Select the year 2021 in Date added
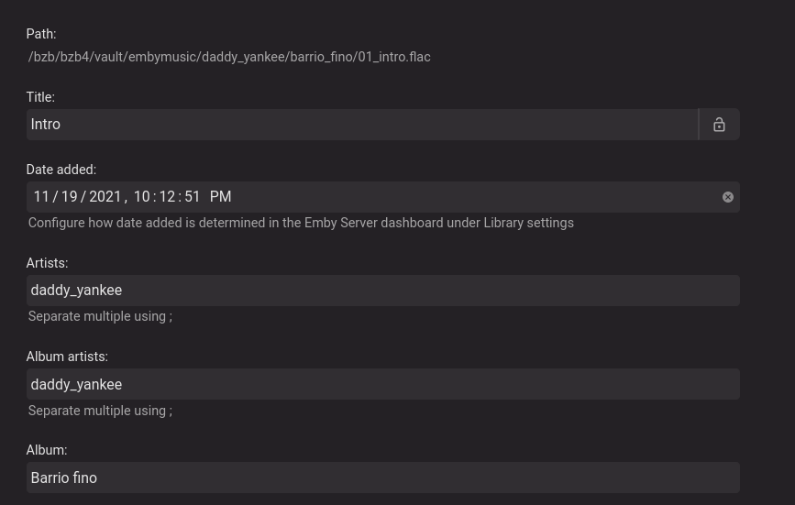The image size is (795, 505). pyautogui.click(x=105, y=197)
